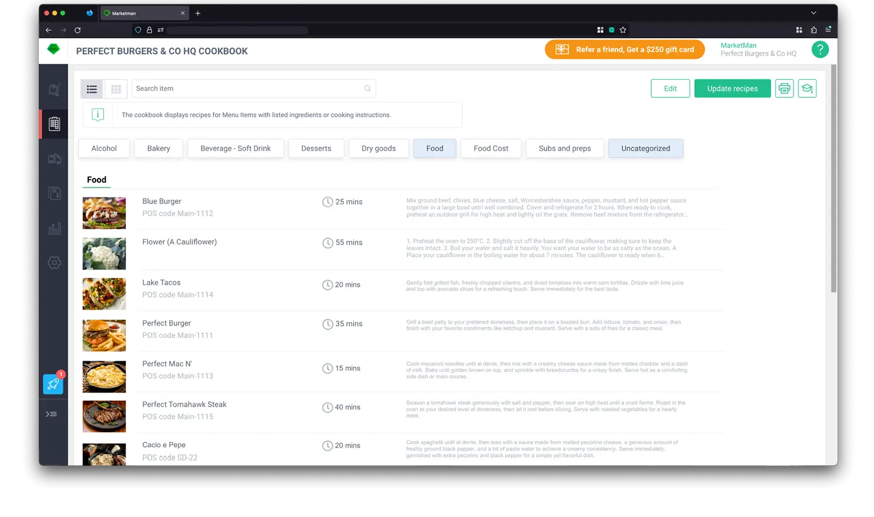Switch to grid view layout
The image size is (874, 517).
[x=116, y=89]
